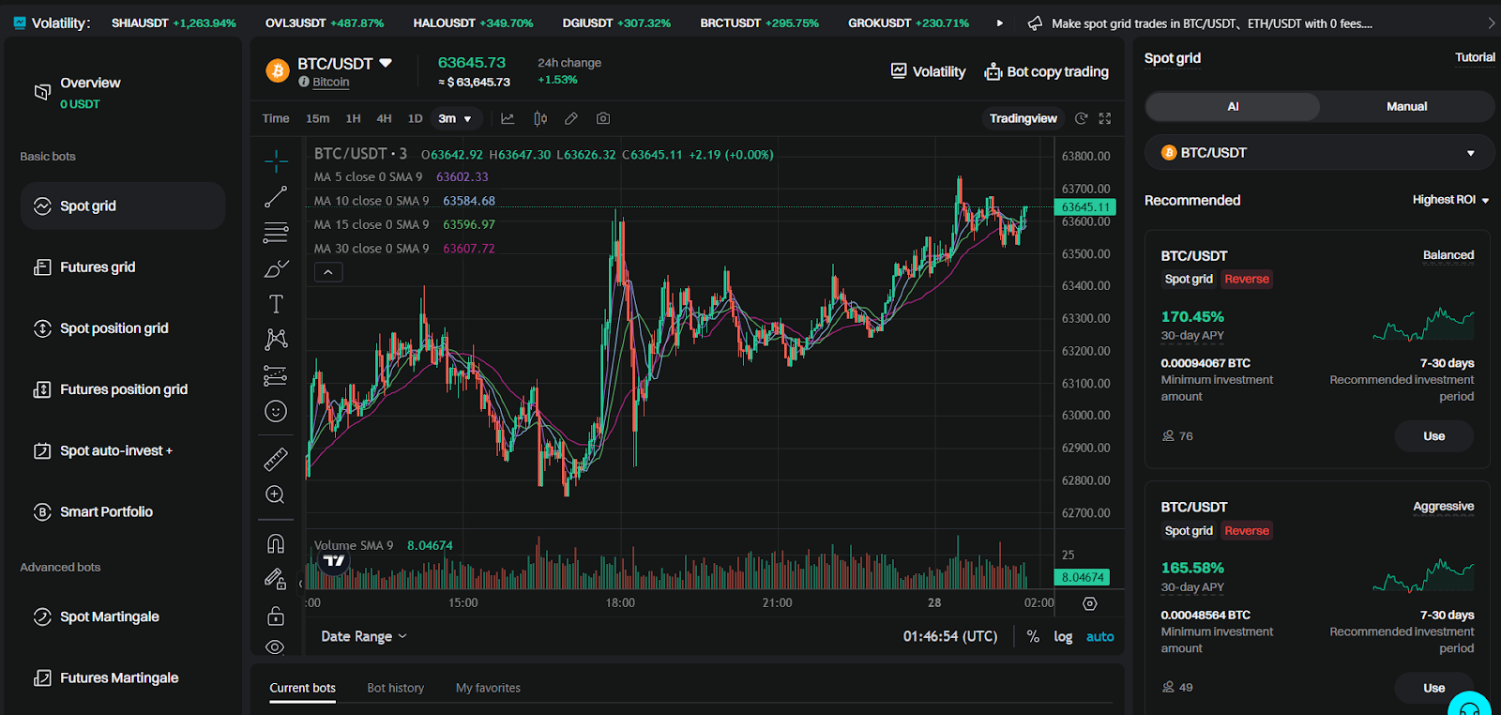Open Futures position grid

coord(123,389)
